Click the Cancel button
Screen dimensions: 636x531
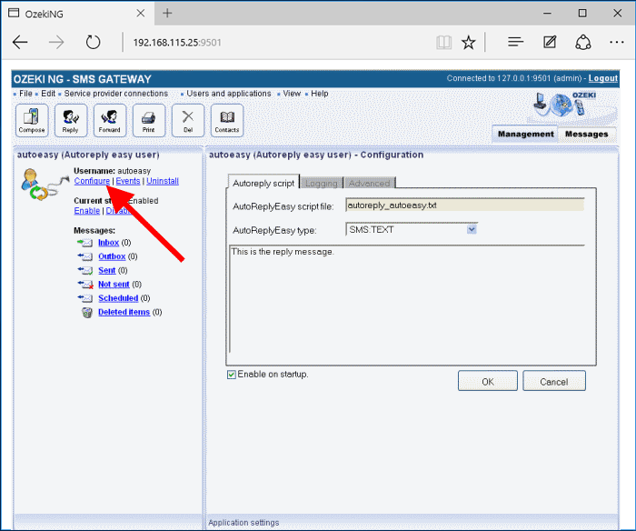click(x=553, y=381)
